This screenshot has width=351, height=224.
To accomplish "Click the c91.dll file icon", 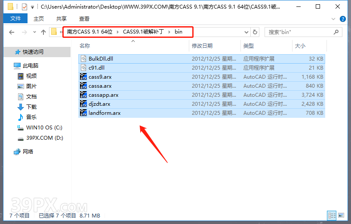I will coord(83,68).
